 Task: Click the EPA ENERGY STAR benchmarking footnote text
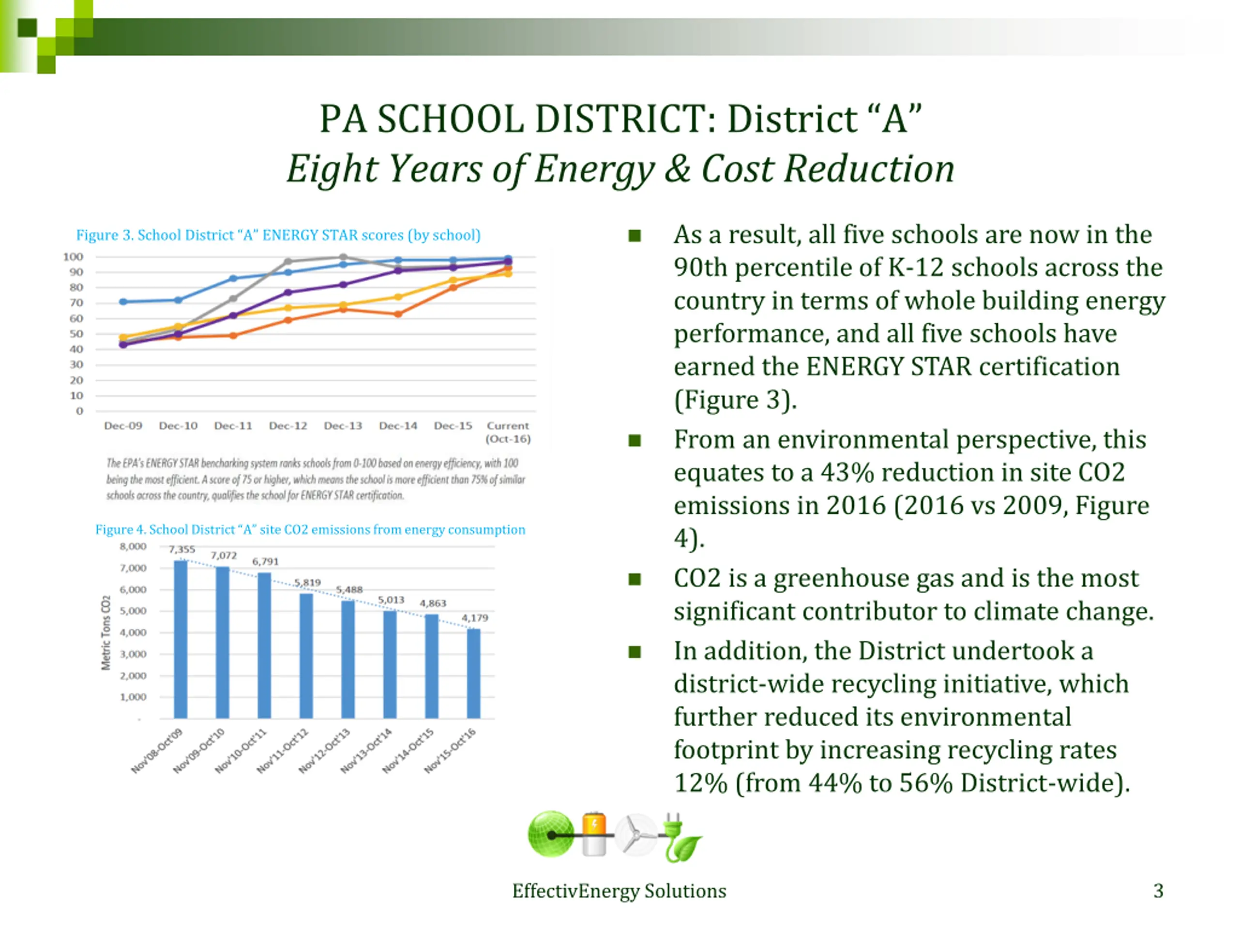tap(316, 479)
